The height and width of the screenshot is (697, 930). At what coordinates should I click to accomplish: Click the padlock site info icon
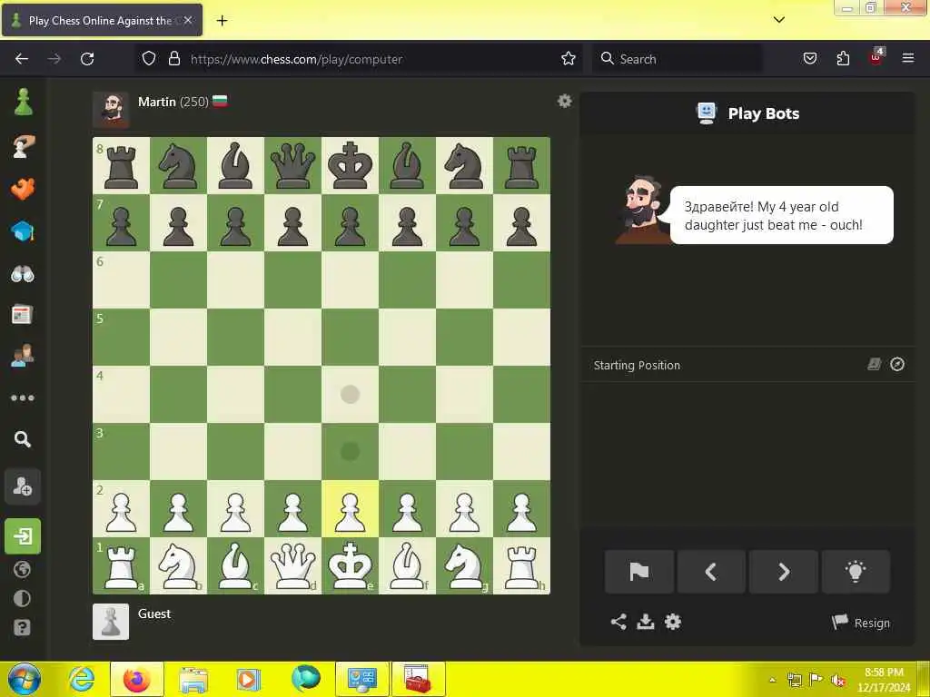click(173, 59)
